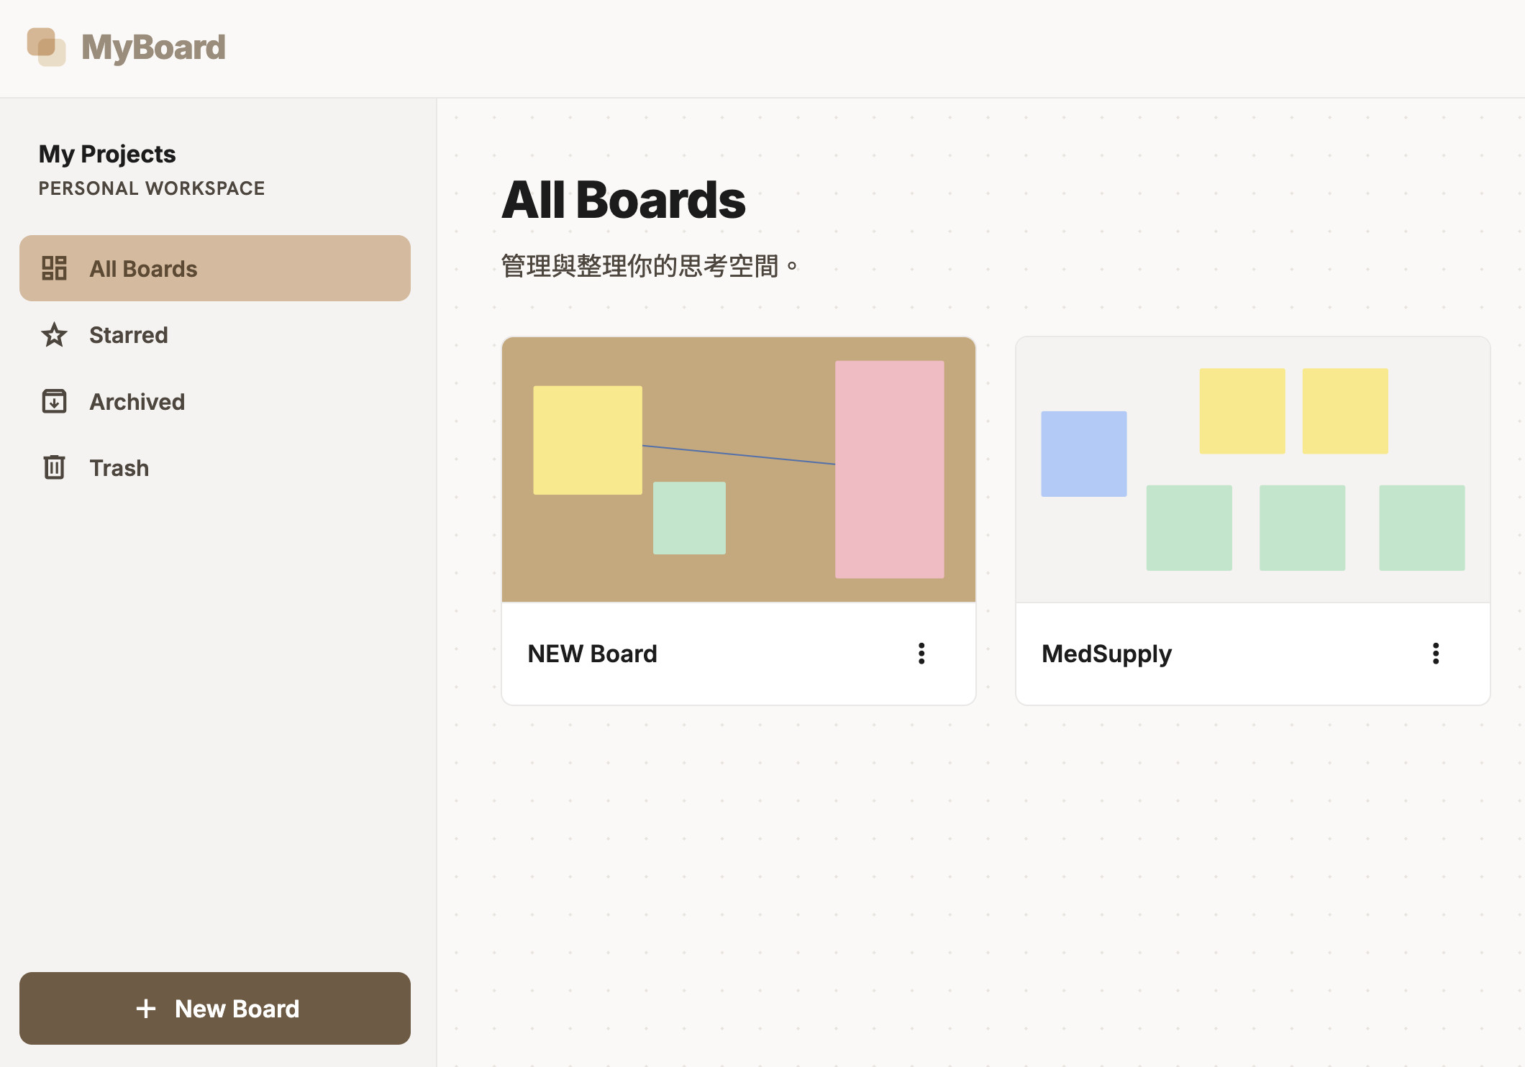The height and width of the screenshot is (1067, 1525).
Task: Open the NEW Board preview thumbnail
Action: [x=739, y=470]
